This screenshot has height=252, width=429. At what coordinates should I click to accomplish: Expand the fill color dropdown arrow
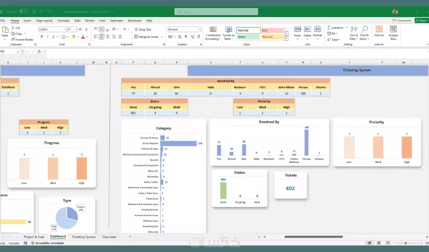point(78,36)
